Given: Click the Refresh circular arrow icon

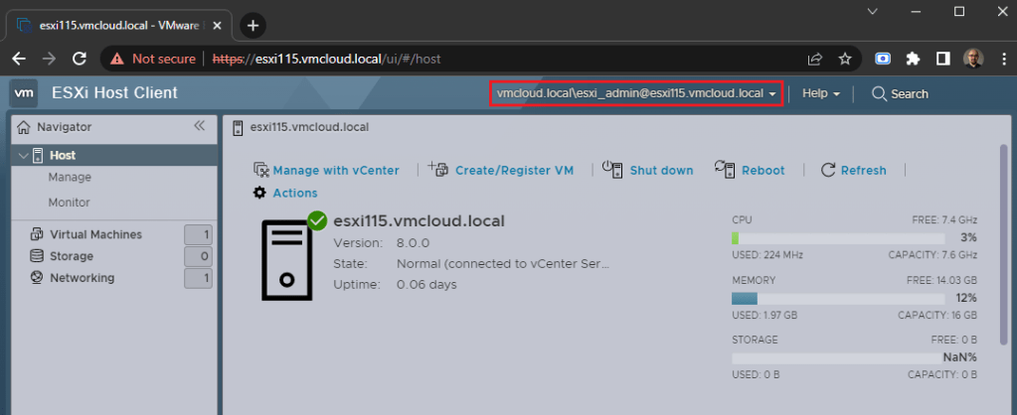Looking at the screenshot, I should [x=828, y=170].
